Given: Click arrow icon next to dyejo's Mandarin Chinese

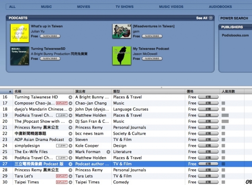Looking at the screenshot, I should [70, 109].
